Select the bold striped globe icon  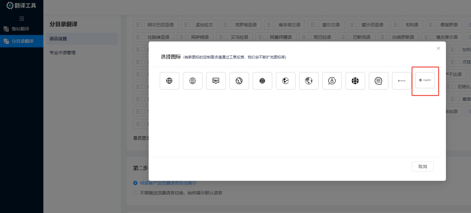(x=355, y=80)
